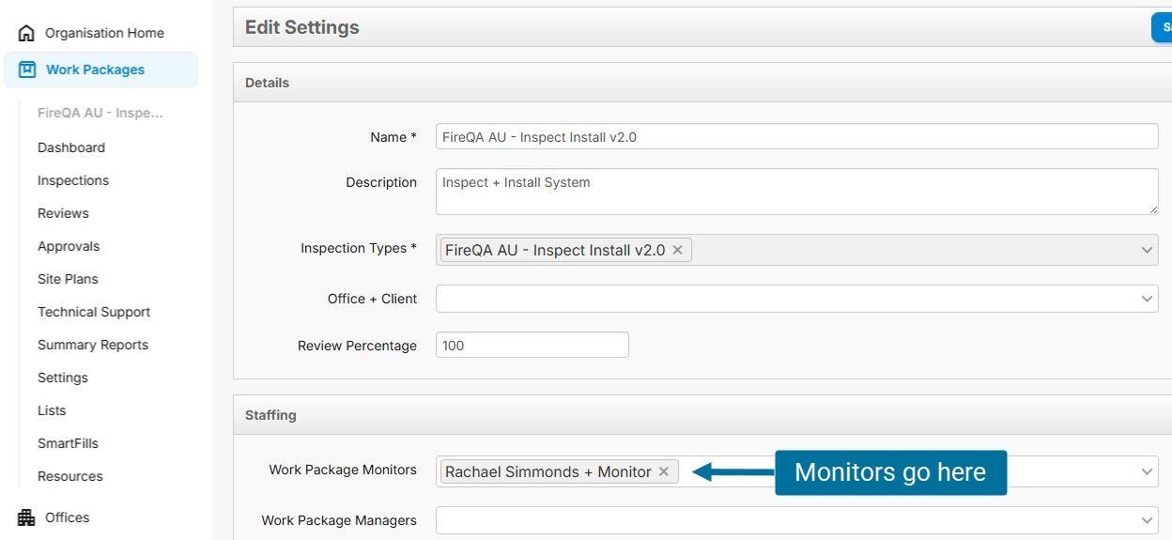Viewport: 1172px width, 540px height.
Task: Click the Organisation Home house icon
Action: [x=26, y=33]
